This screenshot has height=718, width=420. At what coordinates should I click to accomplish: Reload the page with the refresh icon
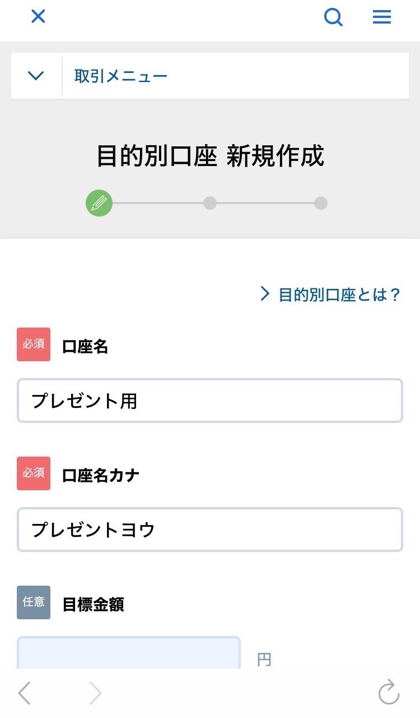click(389, 692)
